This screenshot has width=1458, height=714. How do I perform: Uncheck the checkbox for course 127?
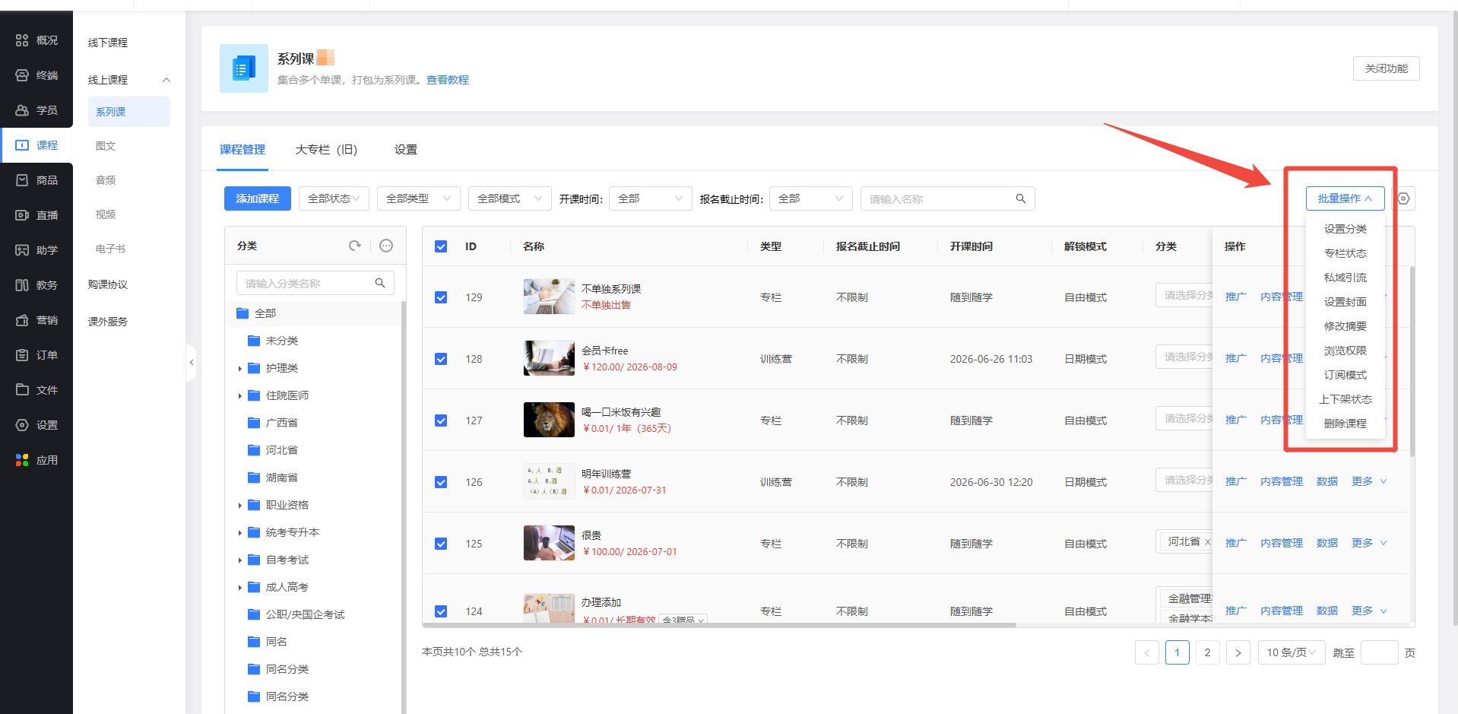(441, 420)
